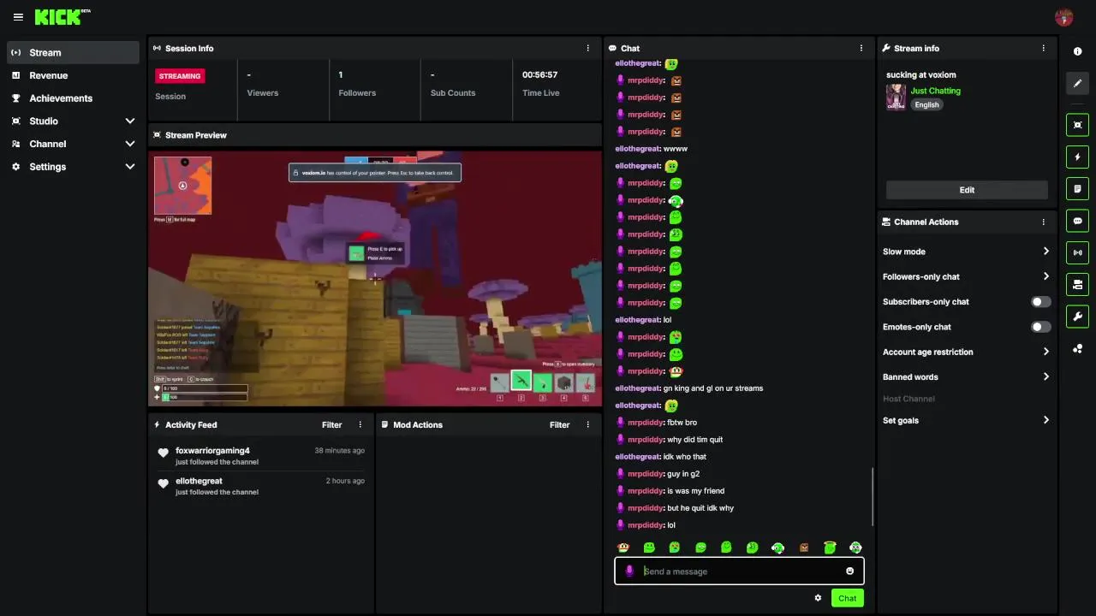This screenshot has width=1096, height=616.
Task: Open Activity Feed Filter dropdown
Action: tap(331, 425)
